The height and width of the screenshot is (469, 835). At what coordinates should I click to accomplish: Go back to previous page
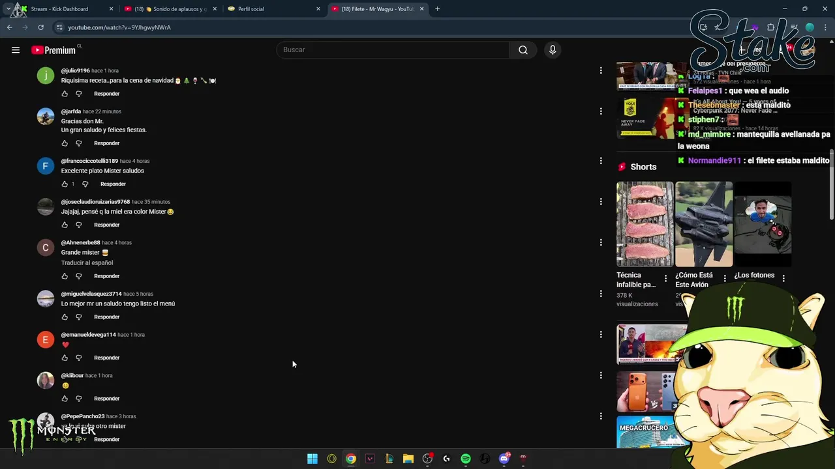tap(10, 27)
